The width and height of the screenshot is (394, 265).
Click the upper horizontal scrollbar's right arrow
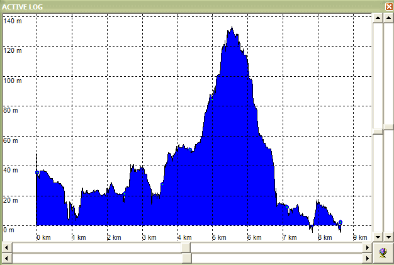point(368,247)
